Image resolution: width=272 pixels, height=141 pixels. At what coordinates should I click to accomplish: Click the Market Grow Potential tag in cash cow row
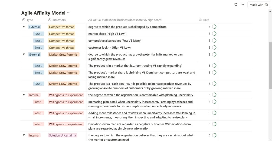coord(64,84)
